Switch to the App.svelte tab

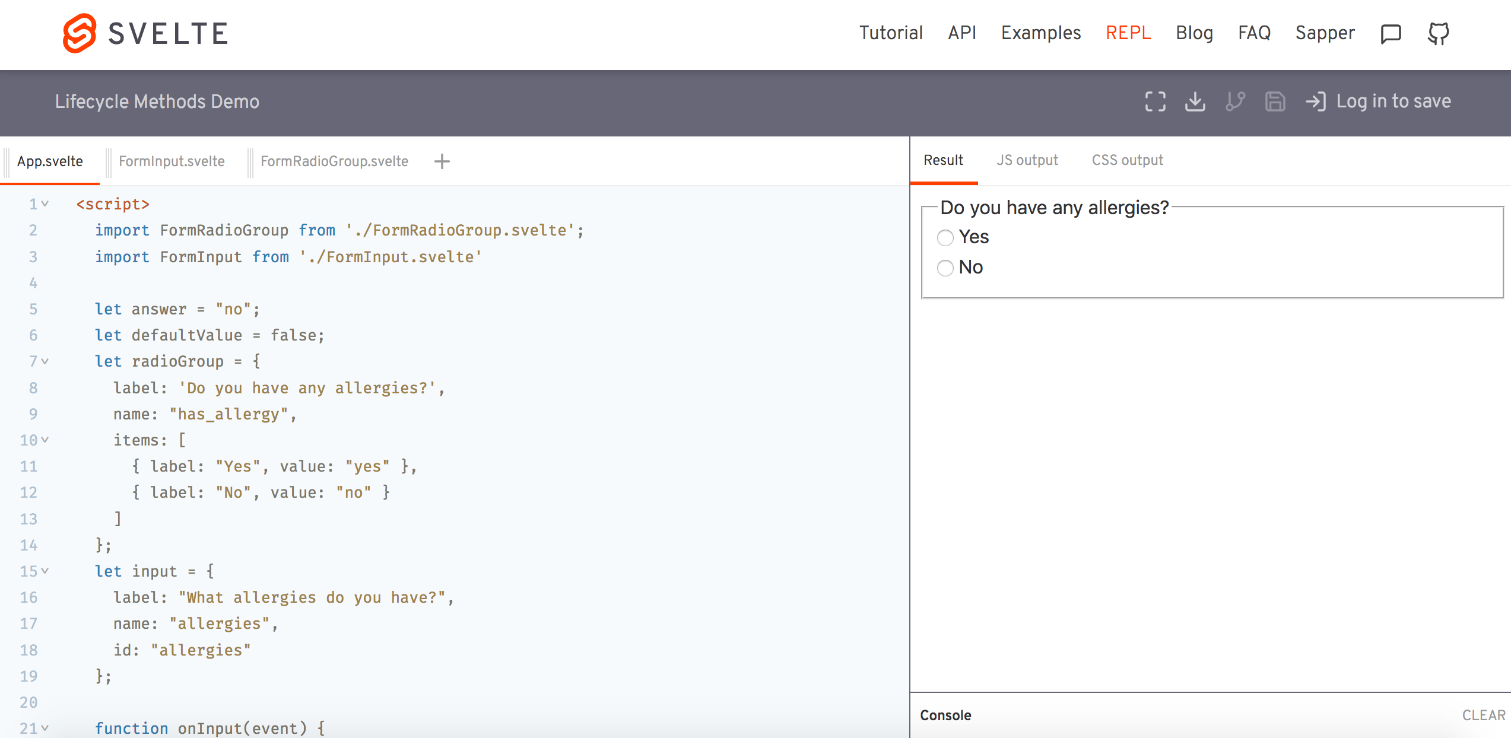[50, 161]
